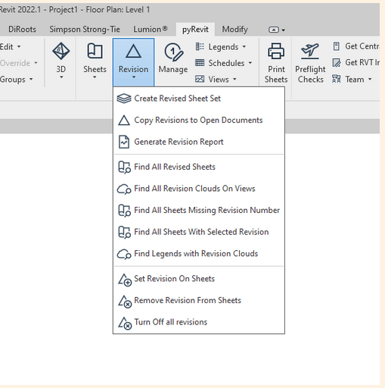
Task: Click the Create Revised Sheet Set stack icon
Action: coord(124,99)
